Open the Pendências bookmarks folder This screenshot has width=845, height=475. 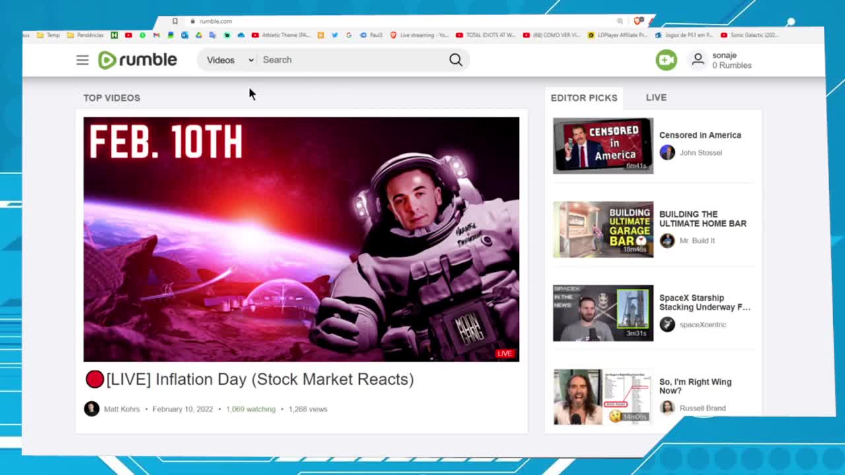pyautogui.click(x=85, y=35)
